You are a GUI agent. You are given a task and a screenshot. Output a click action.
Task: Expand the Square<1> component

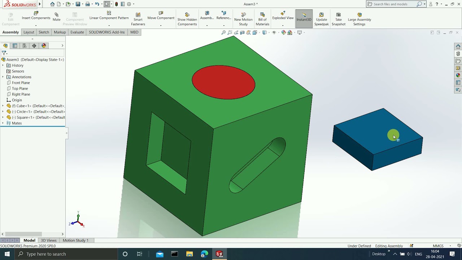(x=3, y=117)
